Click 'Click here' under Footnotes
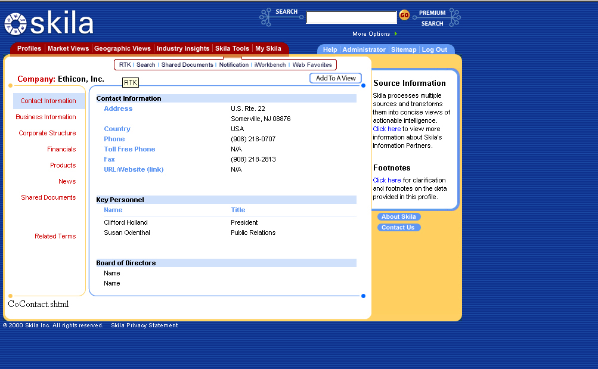 tap(387, 180)
